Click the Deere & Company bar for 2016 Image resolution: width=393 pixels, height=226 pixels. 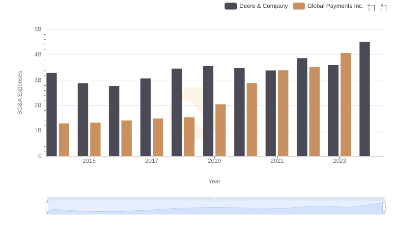(x=114, y=121)
